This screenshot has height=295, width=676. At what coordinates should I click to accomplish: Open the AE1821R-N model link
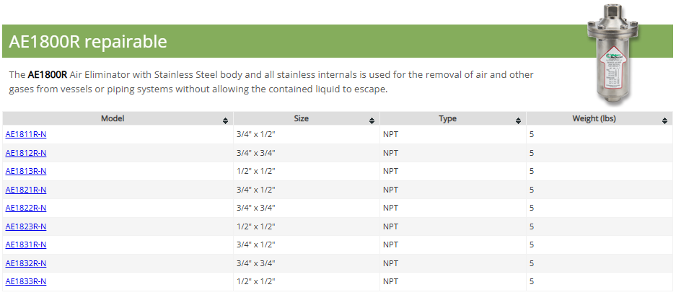pyautogui.click(x=26, y=190)
